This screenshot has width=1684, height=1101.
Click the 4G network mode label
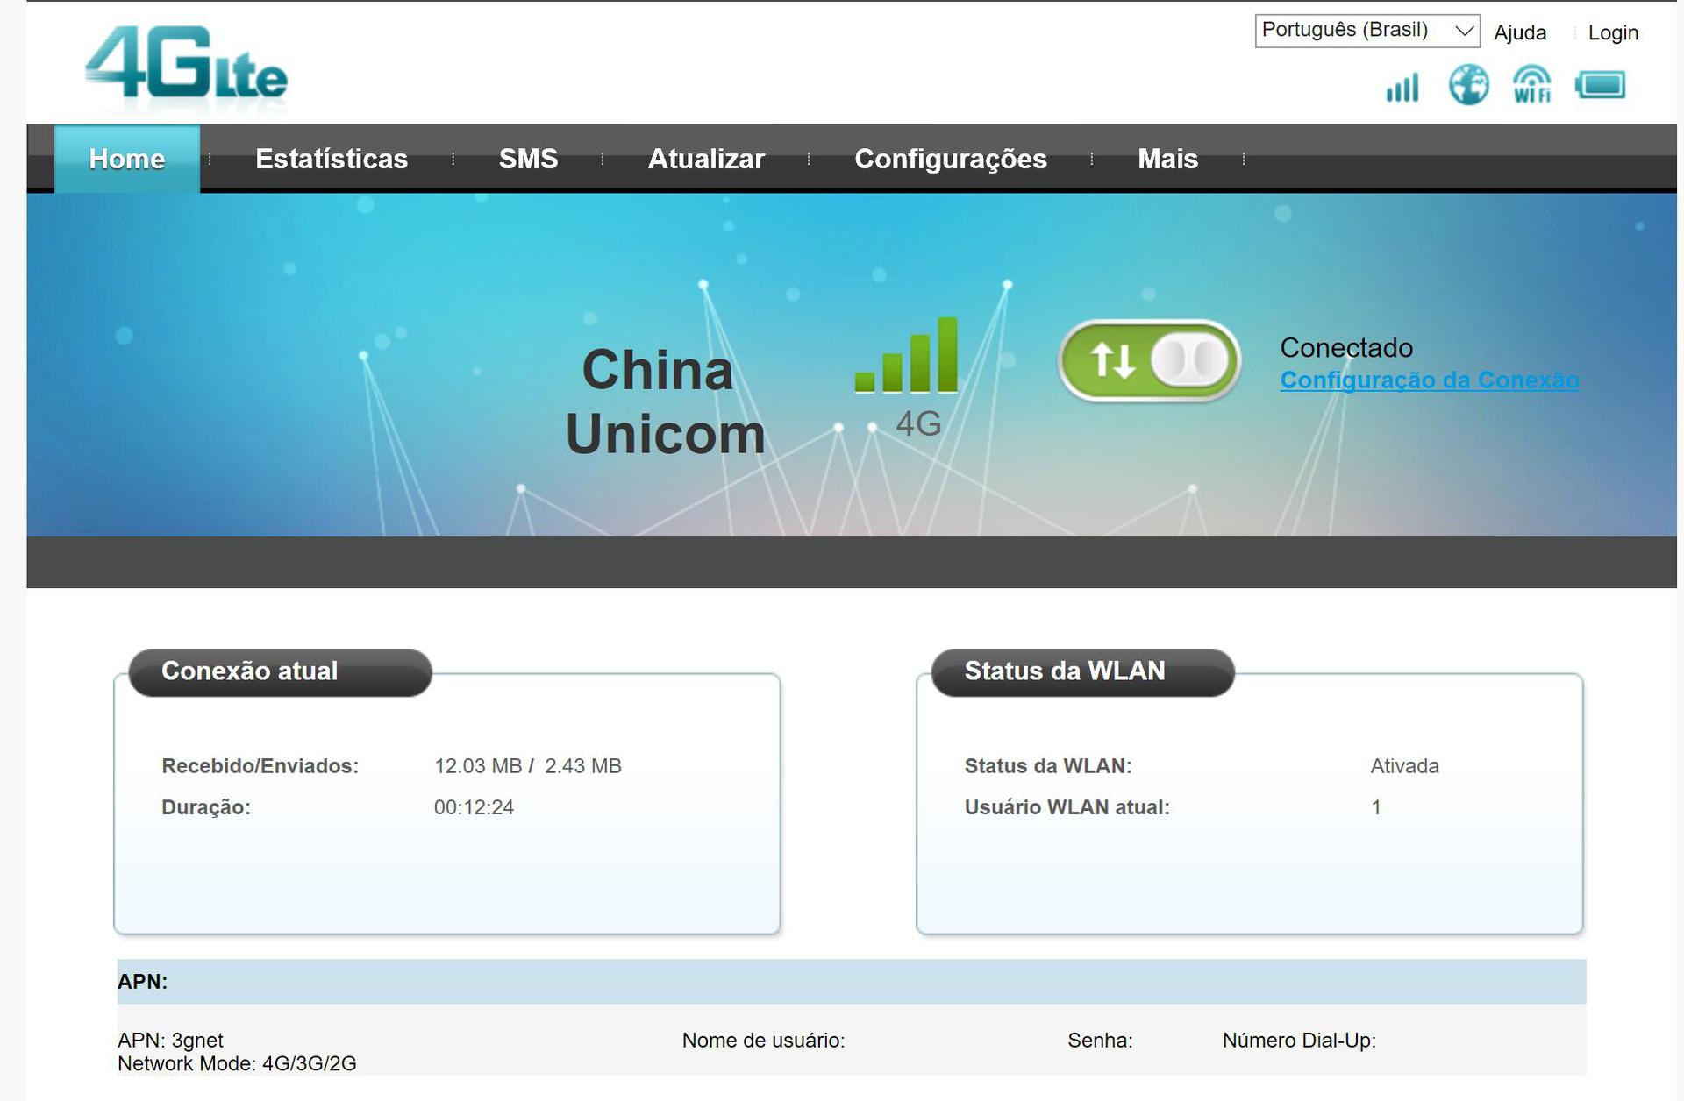pos(917,423)
